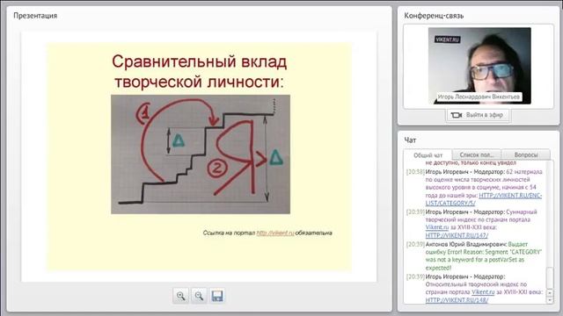Image resolution: width=563 pixels, height=316 pixels.
Task: Click the VIKENT.RU logo in the video
Action: tap(448, 39)
